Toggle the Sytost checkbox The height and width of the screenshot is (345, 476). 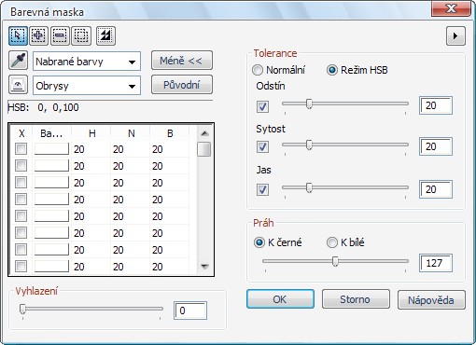(x=262, y=146)
